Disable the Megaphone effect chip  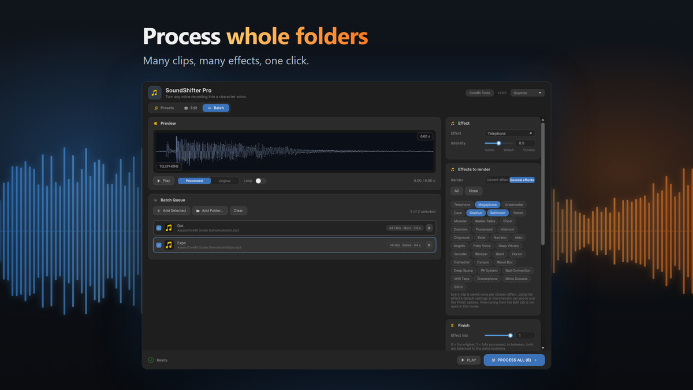(487, 205)
